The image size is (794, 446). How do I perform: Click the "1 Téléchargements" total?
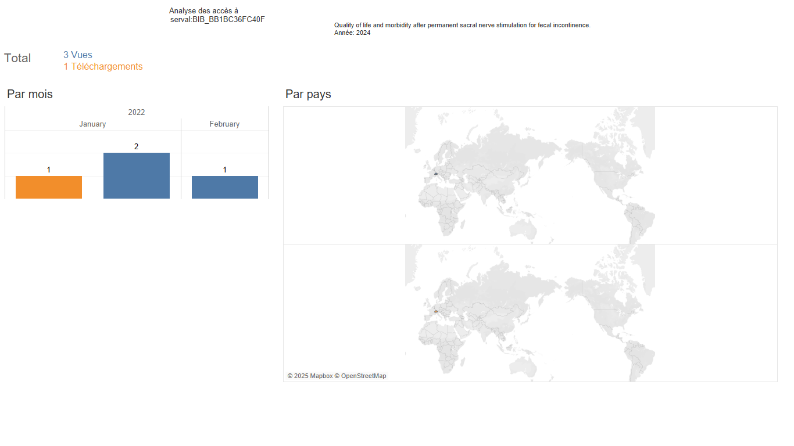[x=103, y=67]
